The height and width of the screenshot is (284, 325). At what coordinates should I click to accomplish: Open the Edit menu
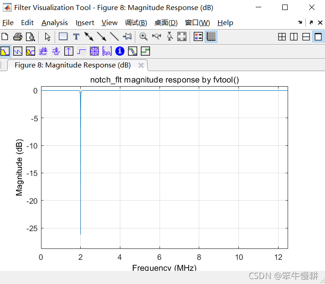coord(27,23)
